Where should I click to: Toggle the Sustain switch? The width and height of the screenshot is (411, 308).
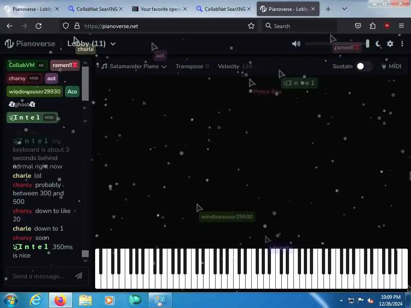[364, 66]
